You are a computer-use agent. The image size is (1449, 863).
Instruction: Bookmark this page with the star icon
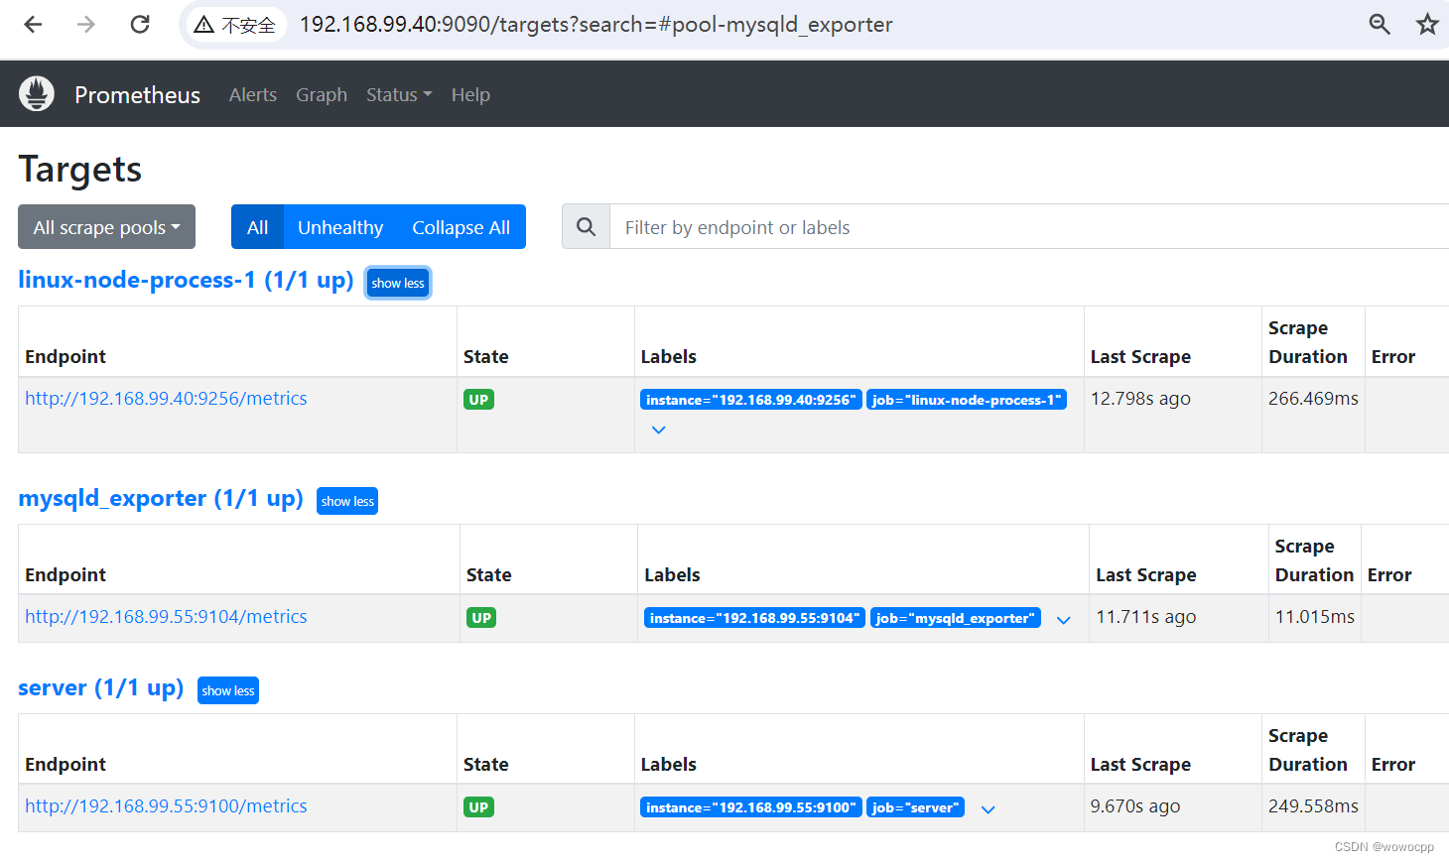tap(1427, 24)
